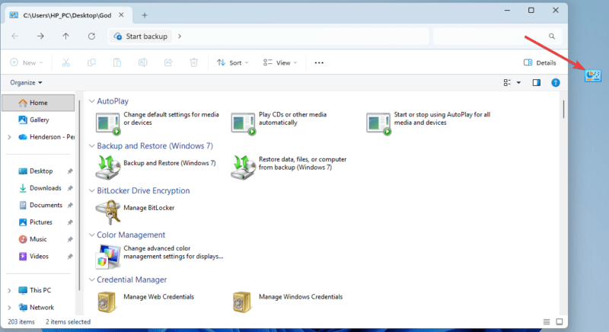This screenshot has width=609, height=332.
Task: Click the Share icon in toolbar
Action: [x=168, y=62]
